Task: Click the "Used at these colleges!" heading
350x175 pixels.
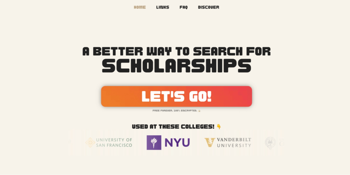Action: point(173,127)
